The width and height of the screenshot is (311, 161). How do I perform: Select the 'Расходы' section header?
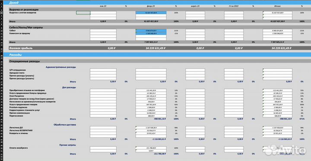(16, 55)
